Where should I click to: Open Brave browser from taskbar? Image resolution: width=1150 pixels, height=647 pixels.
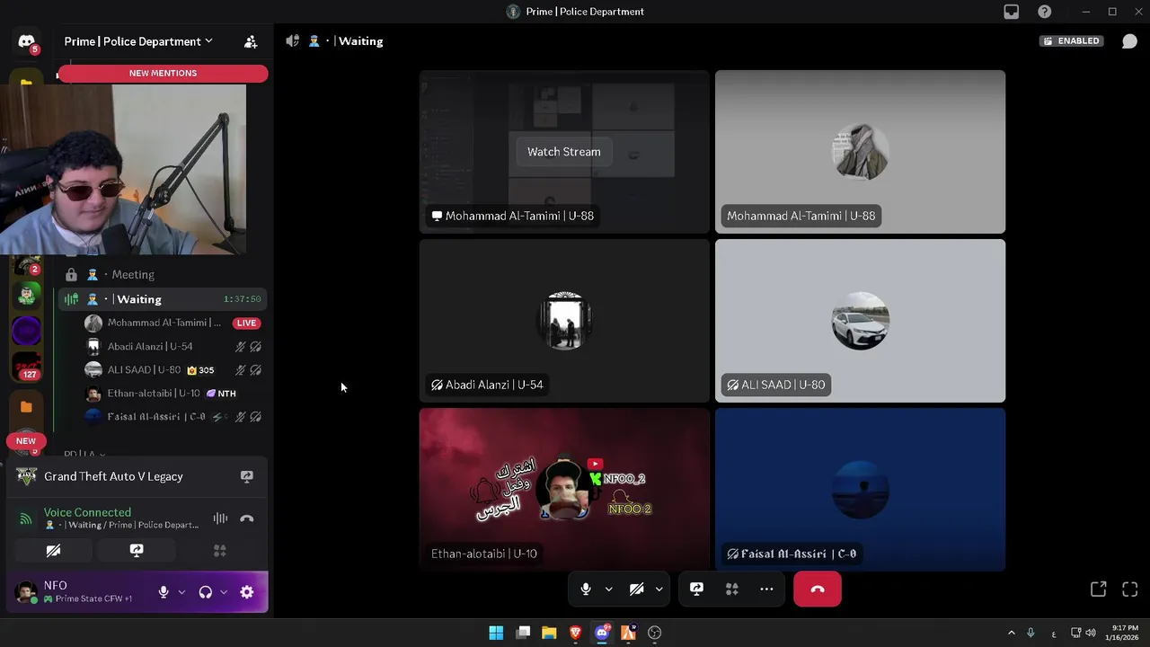[575, 633]
